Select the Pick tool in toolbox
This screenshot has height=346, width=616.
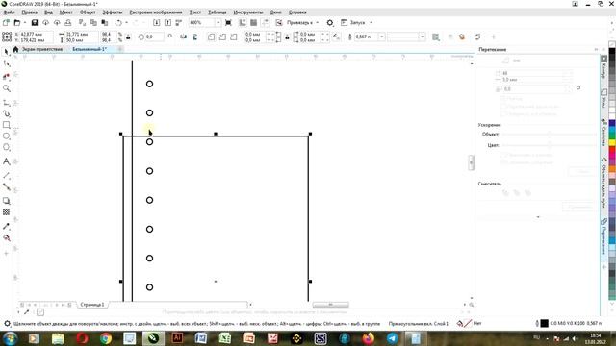(x=7, y=52)
